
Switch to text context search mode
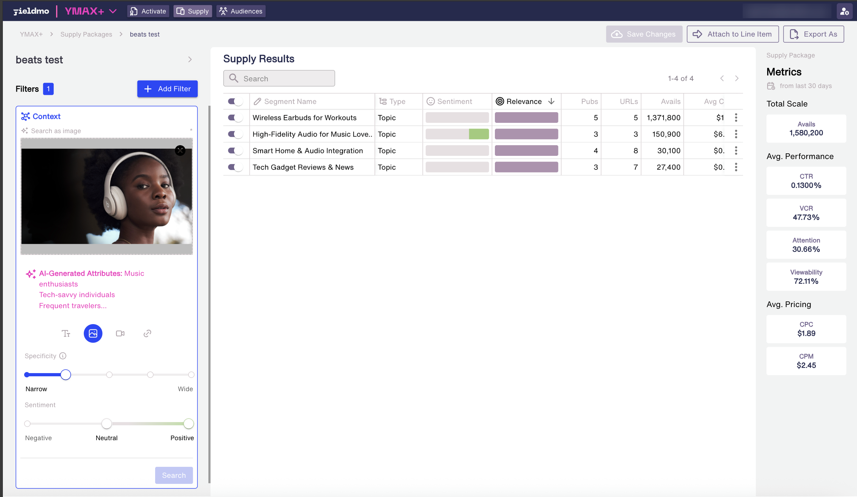(x=66, y=333)
